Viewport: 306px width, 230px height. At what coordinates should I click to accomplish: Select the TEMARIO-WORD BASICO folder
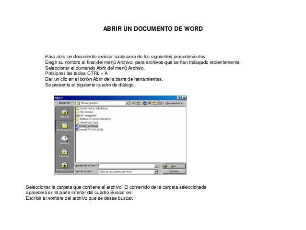coord(93,119)
